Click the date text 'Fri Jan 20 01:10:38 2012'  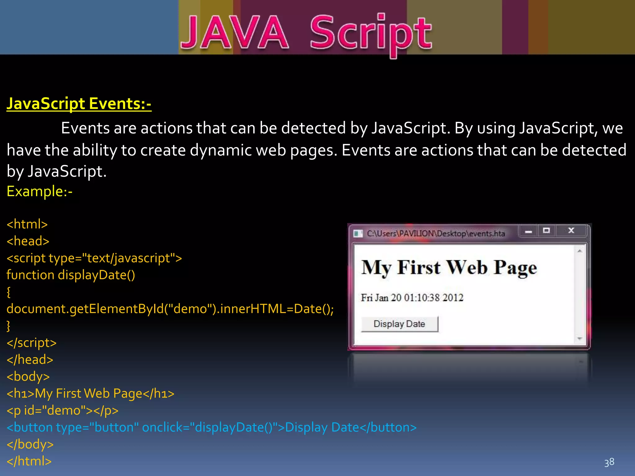pos(412,298)
